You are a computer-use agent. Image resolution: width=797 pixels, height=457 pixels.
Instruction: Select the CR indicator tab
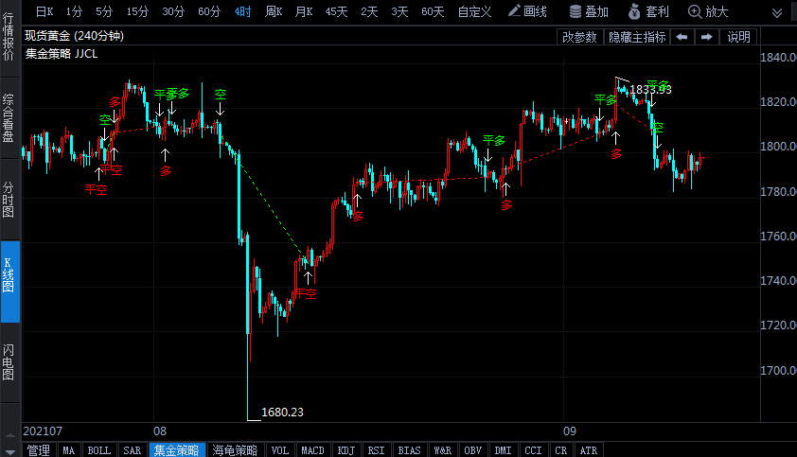[x=561, y=450]
